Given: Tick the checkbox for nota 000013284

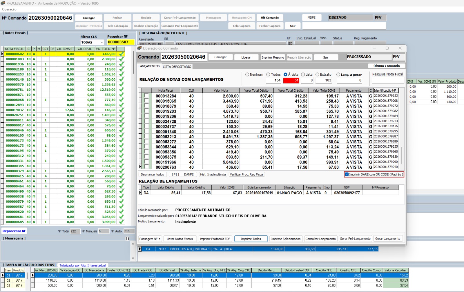Looking at the screenshot, I should pyautogui.click(x=147, y=96).
